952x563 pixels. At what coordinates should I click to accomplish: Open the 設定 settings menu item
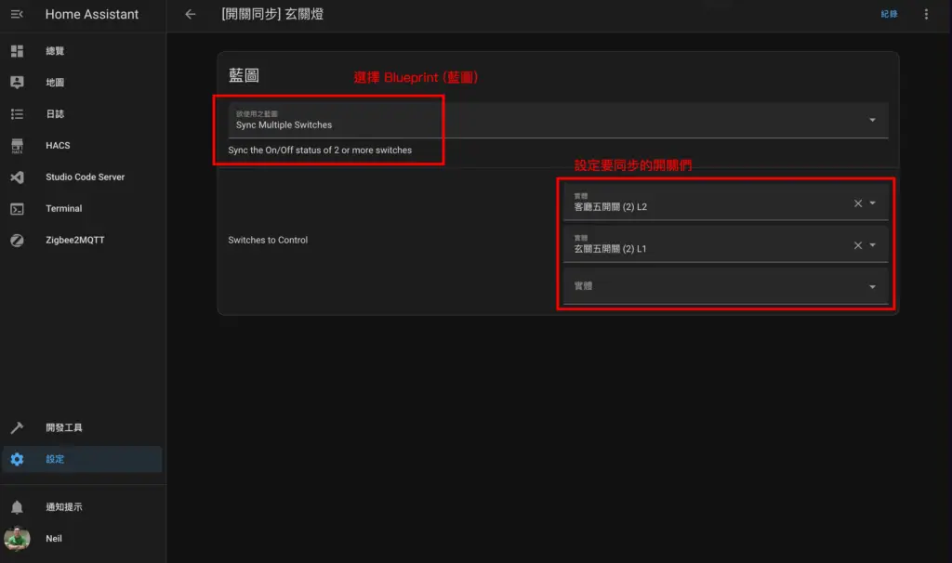(x=54, y=459)
